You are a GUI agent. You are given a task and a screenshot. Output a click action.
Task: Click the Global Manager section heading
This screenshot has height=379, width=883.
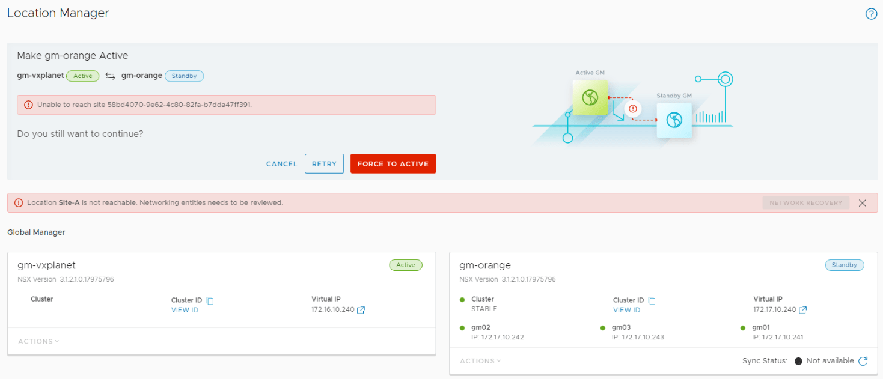pos(36,232)
